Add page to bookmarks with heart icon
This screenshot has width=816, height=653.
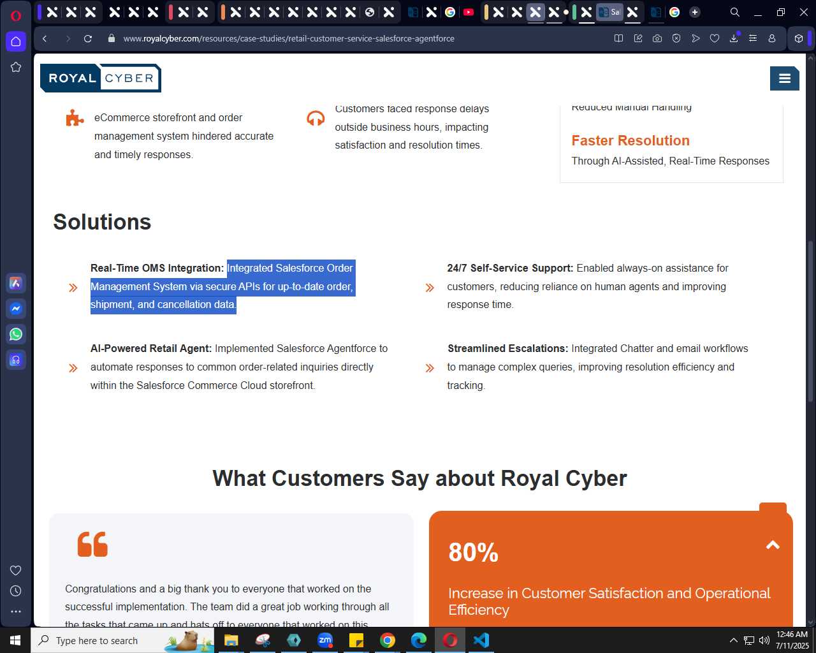715,38
